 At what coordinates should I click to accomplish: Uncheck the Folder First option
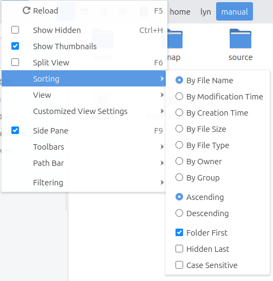(179, 232)
